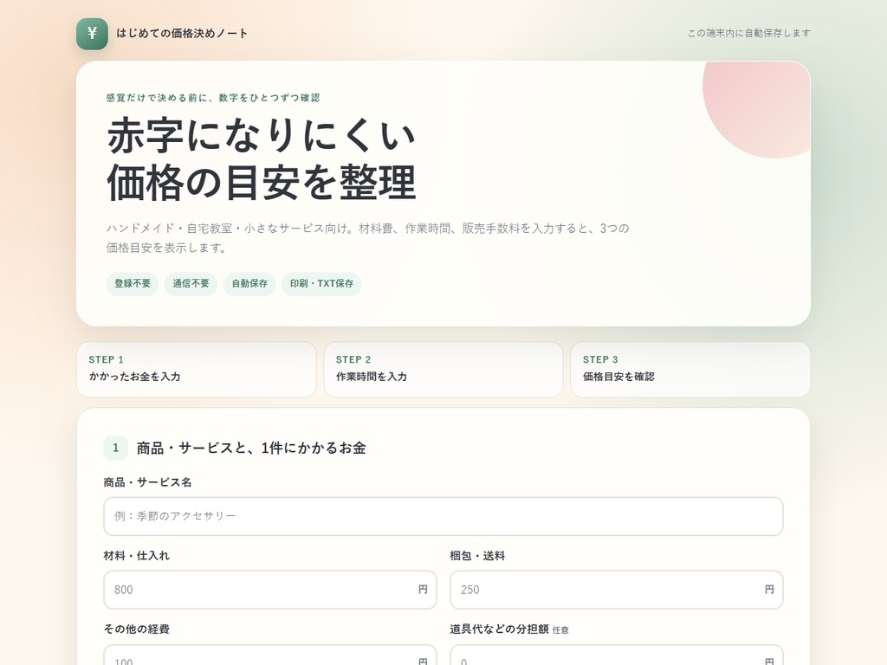Go to STEP 3 価格目安を確認

coord(690,369)
